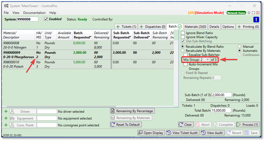Click the collapse-window arrows icon in menu bar
This screenshot has height=141, width=265.
pos(249,13)
